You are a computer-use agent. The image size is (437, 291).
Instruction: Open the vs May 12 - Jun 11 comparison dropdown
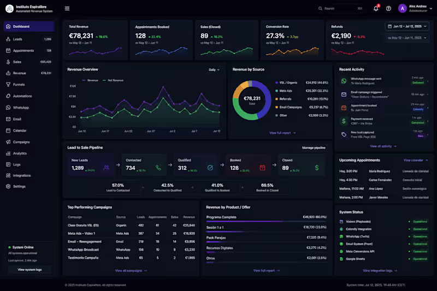click(x=407, y=38)
